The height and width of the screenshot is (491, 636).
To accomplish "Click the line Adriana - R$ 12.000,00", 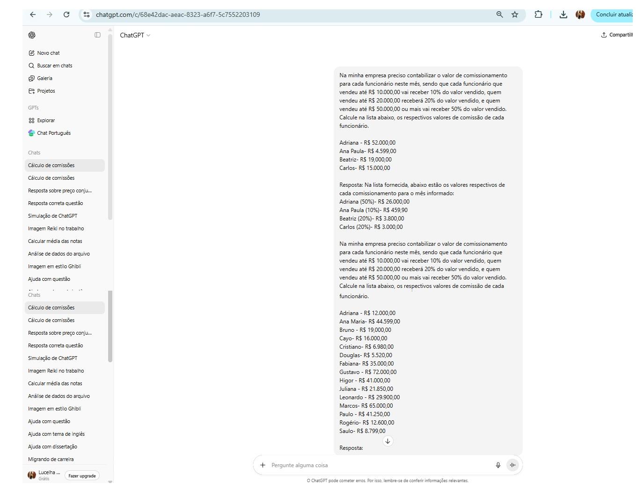I will (367, 313).
